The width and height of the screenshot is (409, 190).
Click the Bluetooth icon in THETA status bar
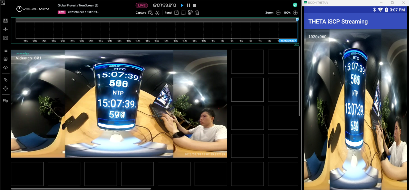tap(374, 10)
